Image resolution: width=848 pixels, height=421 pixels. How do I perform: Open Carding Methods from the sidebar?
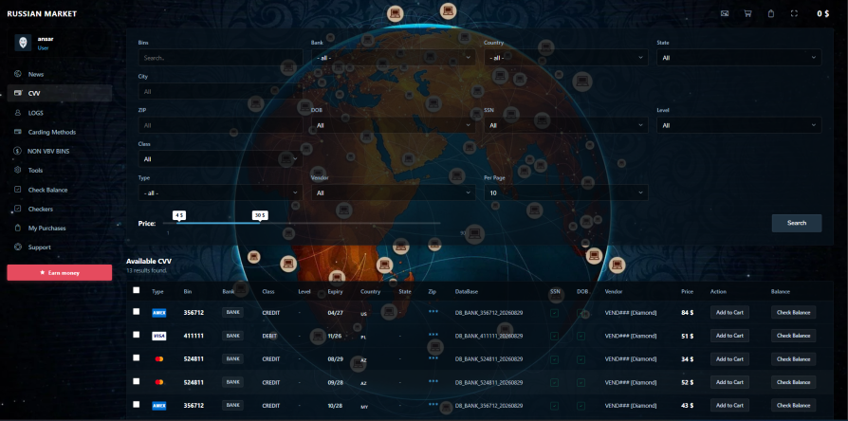pyautogui.click(x=60, y=132)
